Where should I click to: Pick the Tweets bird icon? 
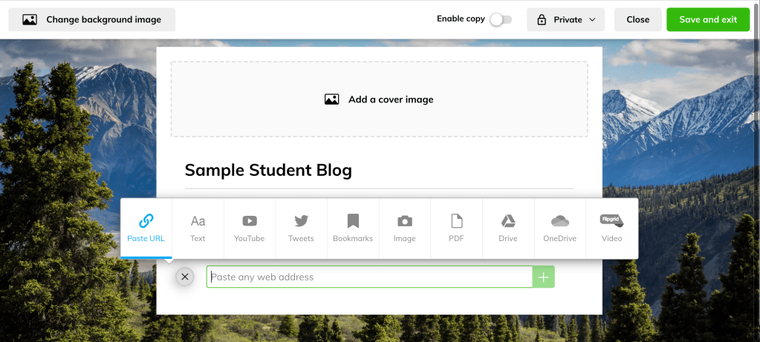coord(301,221)
